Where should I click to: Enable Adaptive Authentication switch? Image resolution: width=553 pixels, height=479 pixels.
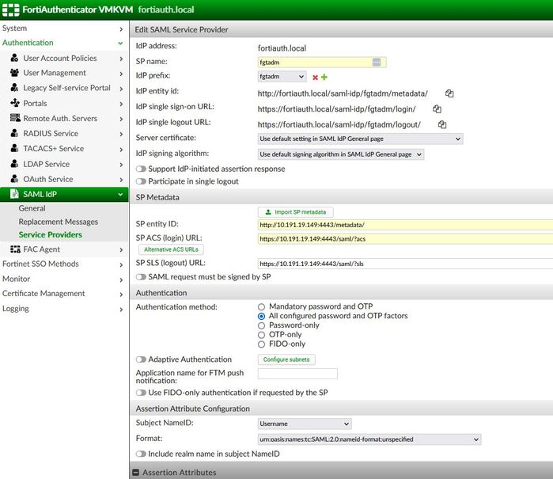click(141, 359)
